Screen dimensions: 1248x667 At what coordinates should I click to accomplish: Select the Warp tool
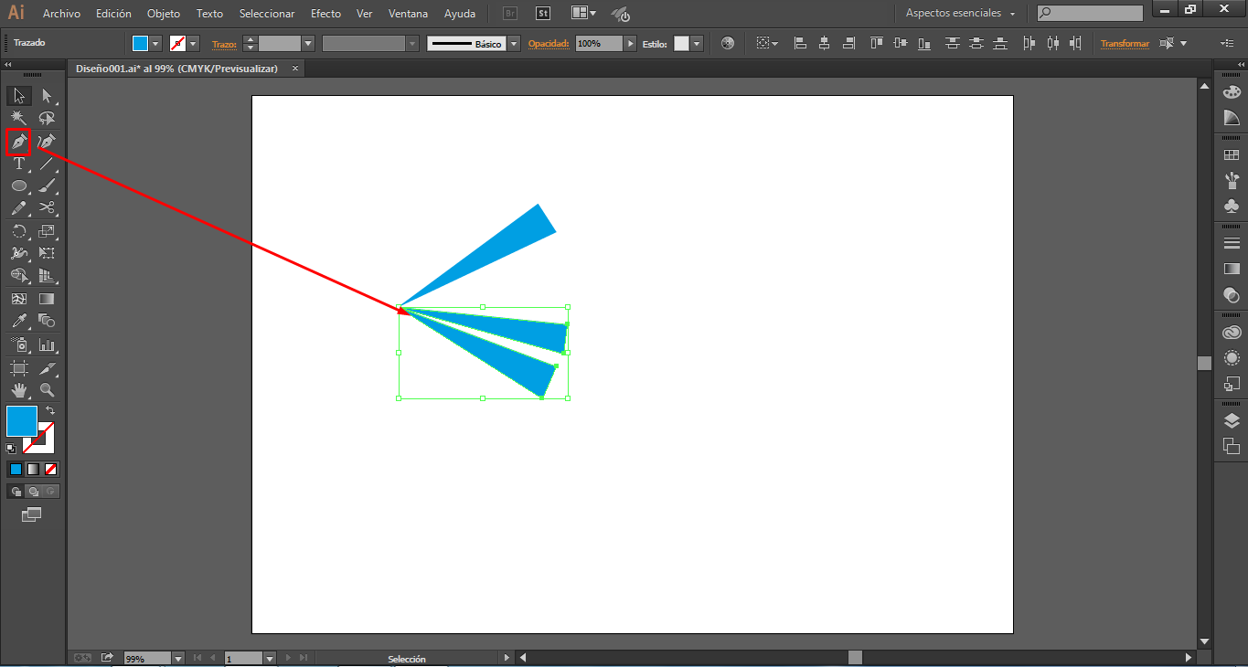point(19,253)
